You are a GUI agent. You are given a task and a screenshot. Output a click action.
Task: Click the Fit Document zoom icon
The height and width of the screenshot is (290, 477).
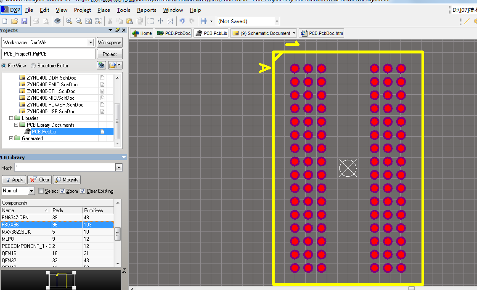(88, 21)
